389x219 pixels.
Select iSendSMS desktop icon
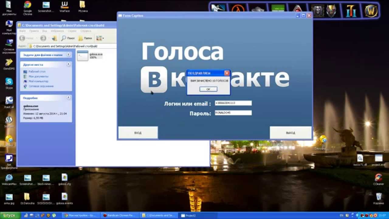9,64
